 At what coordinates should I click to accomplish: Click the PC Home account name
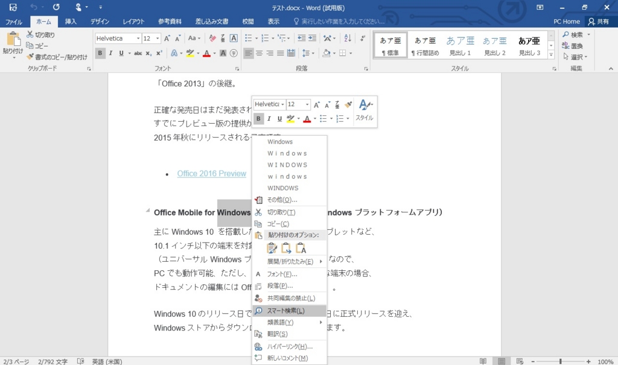[566, 22]
